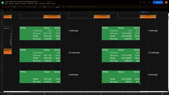Open the Fișier menu
Screen dimensions: 169x95
(6, 3)
